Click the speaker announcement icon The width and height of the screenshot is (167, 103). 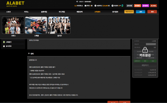click(x=77, y=1)
